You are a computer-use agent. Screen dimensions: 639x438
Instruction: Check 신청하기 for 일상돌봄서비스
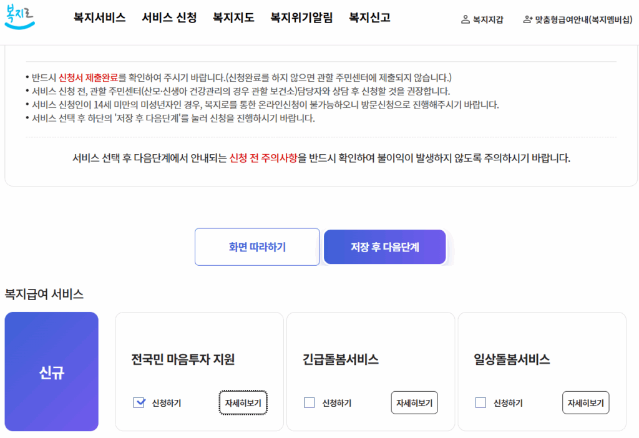(480, 402)
